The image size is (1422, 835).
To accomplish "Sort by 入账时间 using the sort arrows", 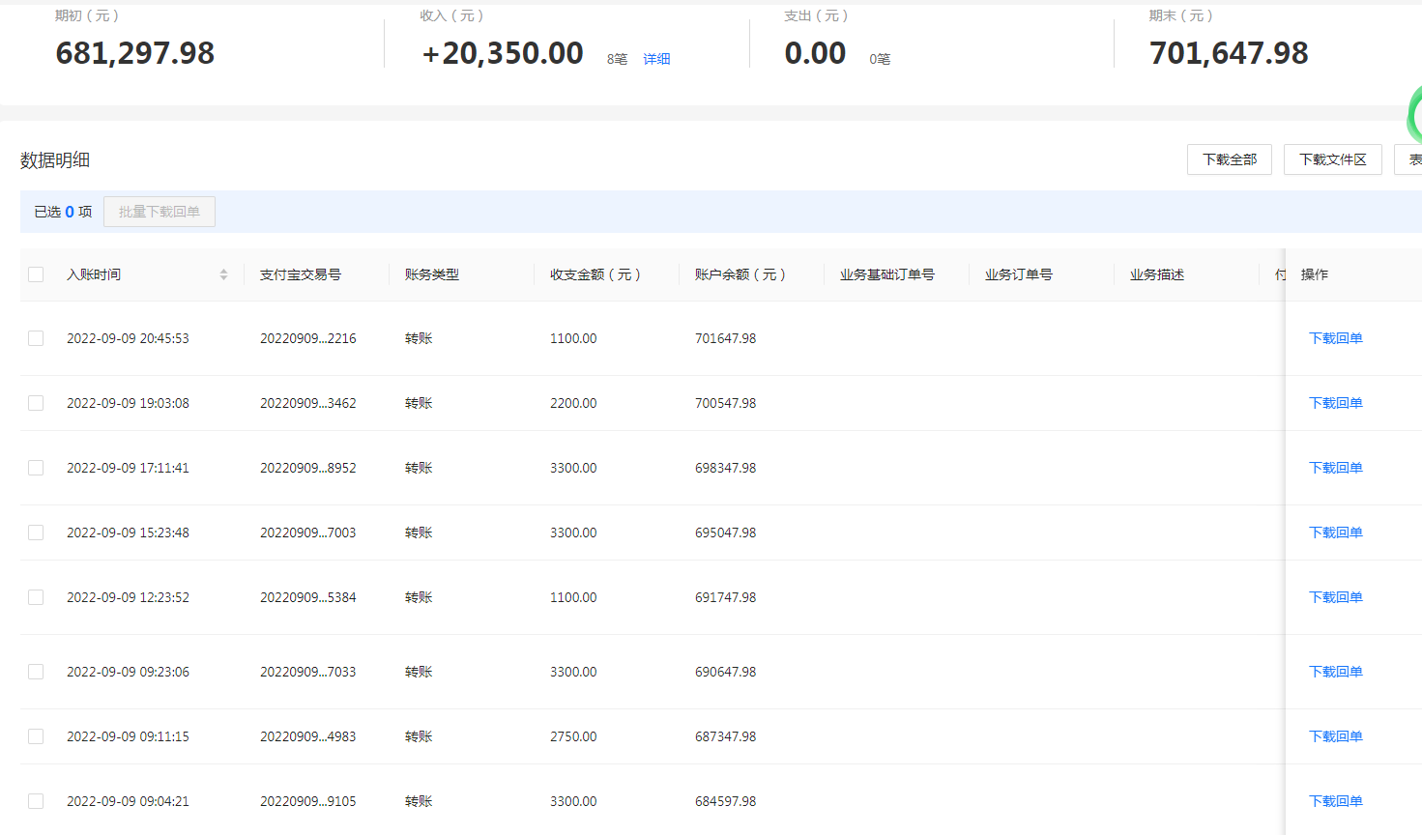I will pos(223,274).
